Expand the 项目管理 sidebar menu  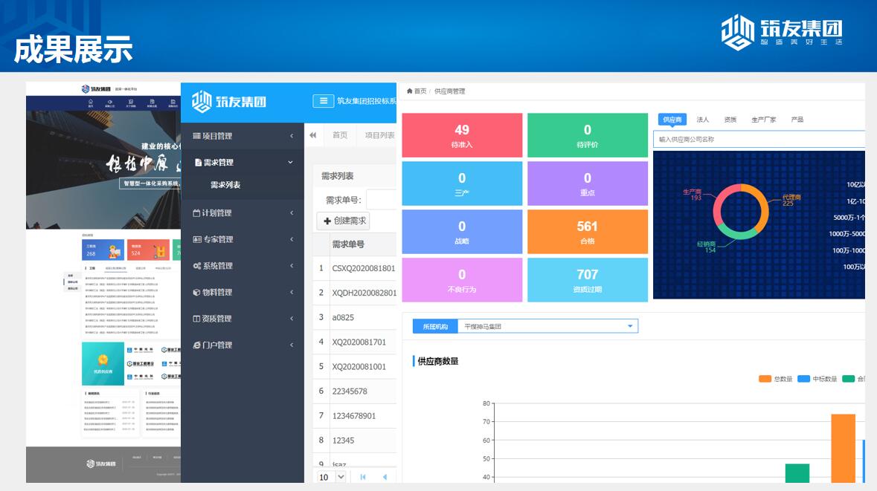tap(242, 136)
